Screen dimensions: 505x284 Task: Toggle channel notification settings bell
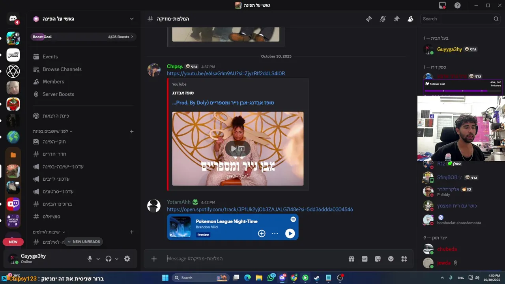pyautogui.click(x=383, y=19)
